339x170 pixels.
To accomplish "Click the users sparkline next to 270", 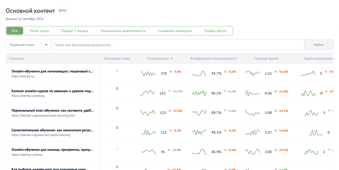I will pyautogui.click(x=149, y=73).
